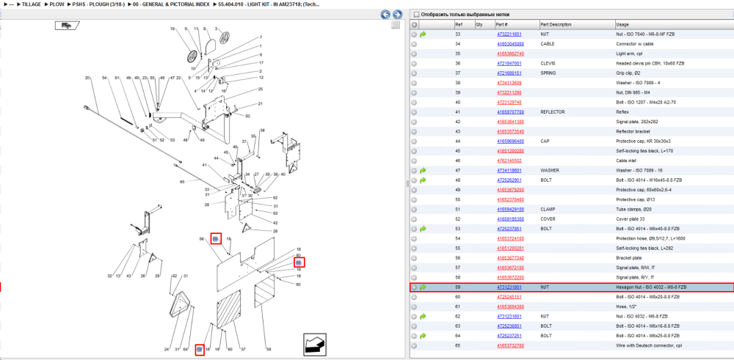
Task: Toggle the small square box at diagram corner
Action: click(396, 25)
